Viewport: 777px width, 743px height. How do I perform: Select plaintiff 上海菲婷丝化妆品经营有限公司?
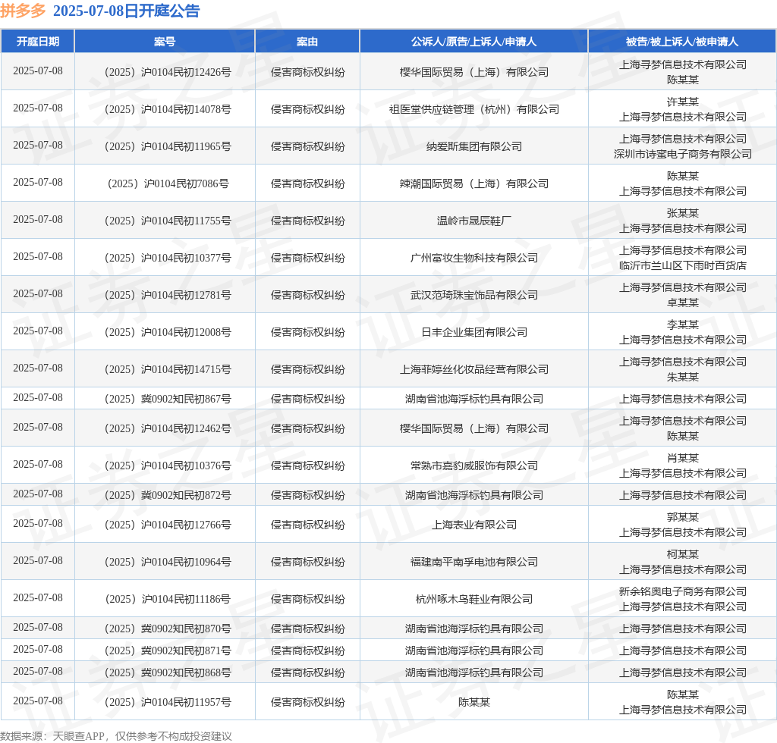[473, 369]
